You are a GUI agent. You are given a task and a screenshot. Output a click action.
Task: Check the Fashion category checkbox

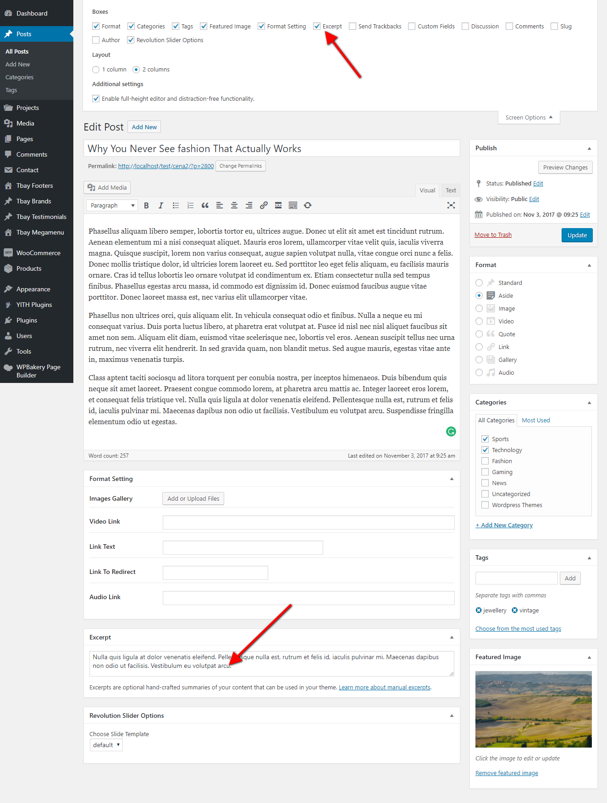tap(485, 461)
